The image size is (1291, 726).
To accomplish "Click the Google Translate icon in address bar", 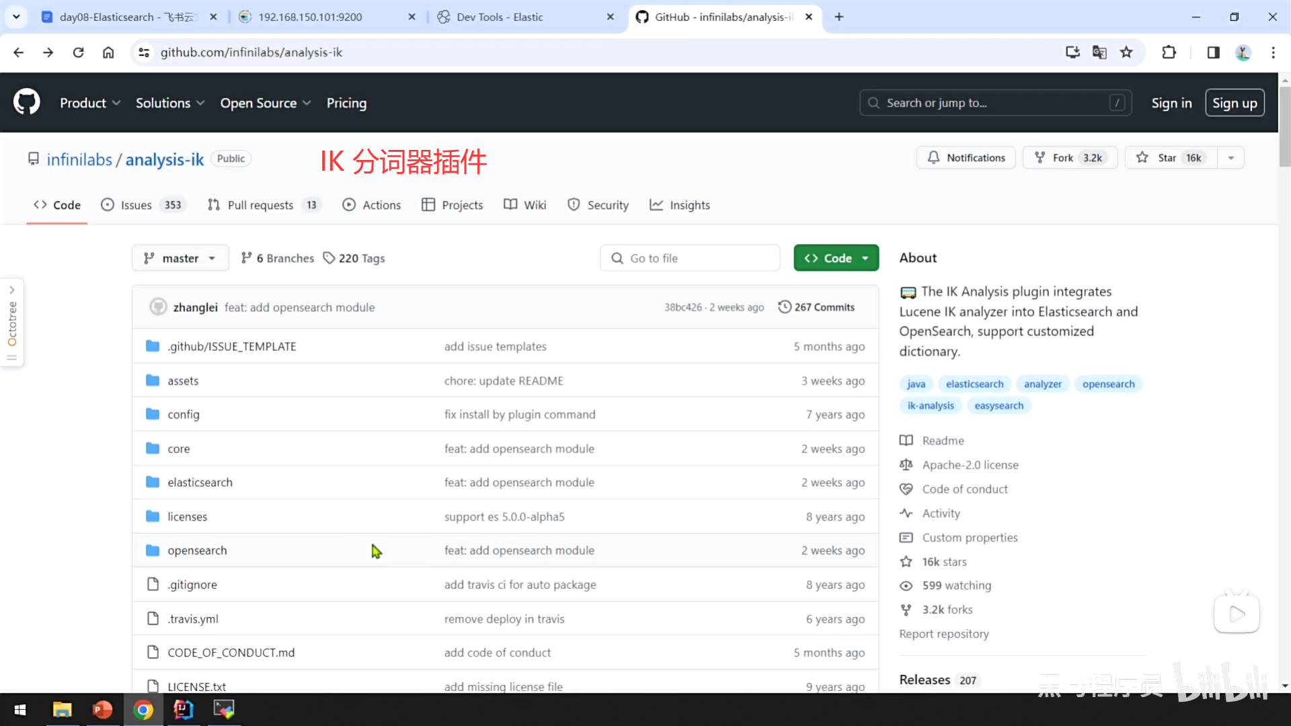I will [1099, 52].
